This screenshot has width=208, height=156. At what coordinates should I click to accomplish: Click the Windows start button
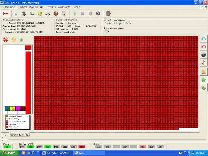point(9,153)
